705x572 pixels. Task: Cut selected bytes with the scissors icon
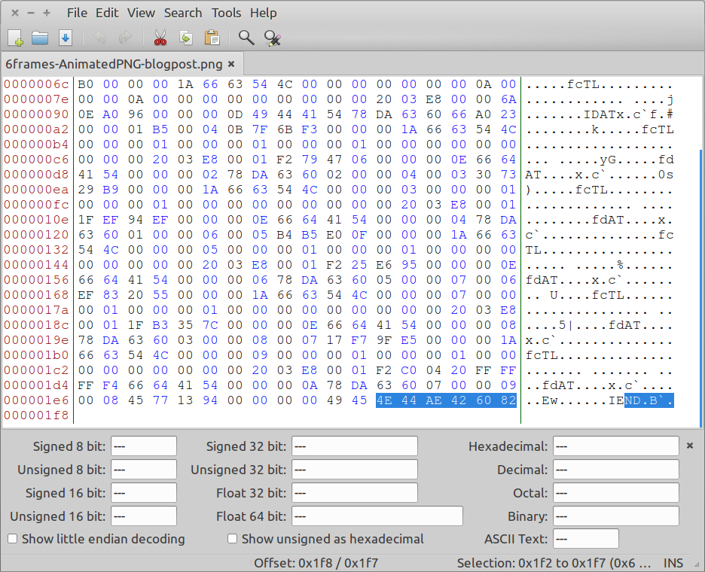[x=160, y=38]
